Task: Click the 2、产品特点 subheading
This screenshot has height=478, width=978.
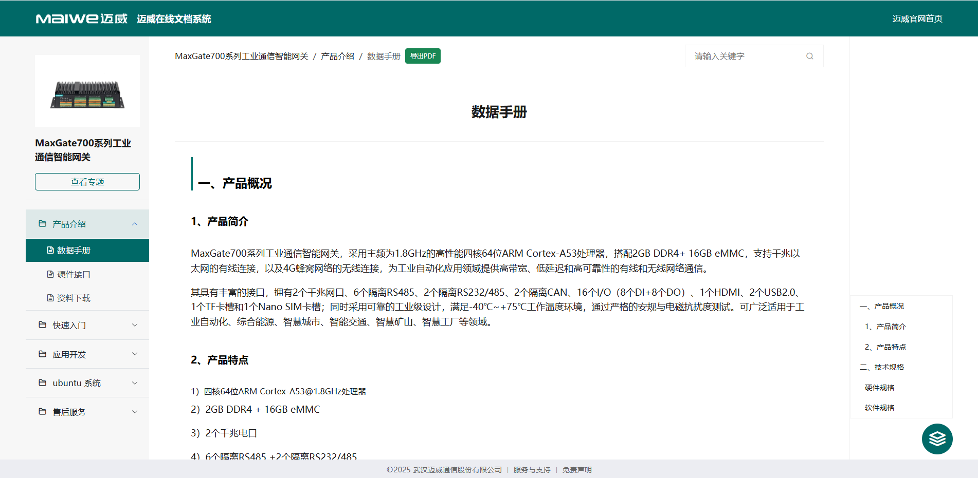Action: [x=220, y=360]
